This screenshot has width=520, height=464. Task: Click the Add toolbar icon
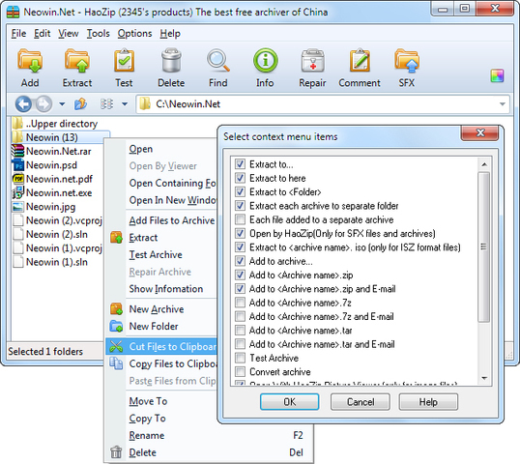30,61
